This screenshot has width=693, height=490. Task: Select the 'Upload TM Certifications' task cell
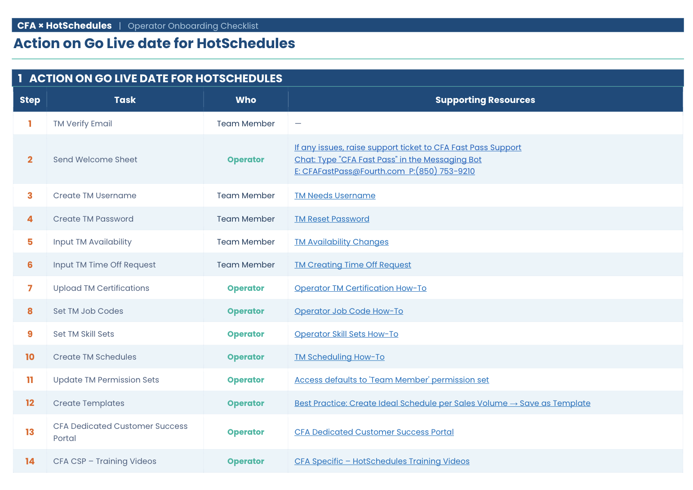[x=125, y=288]
